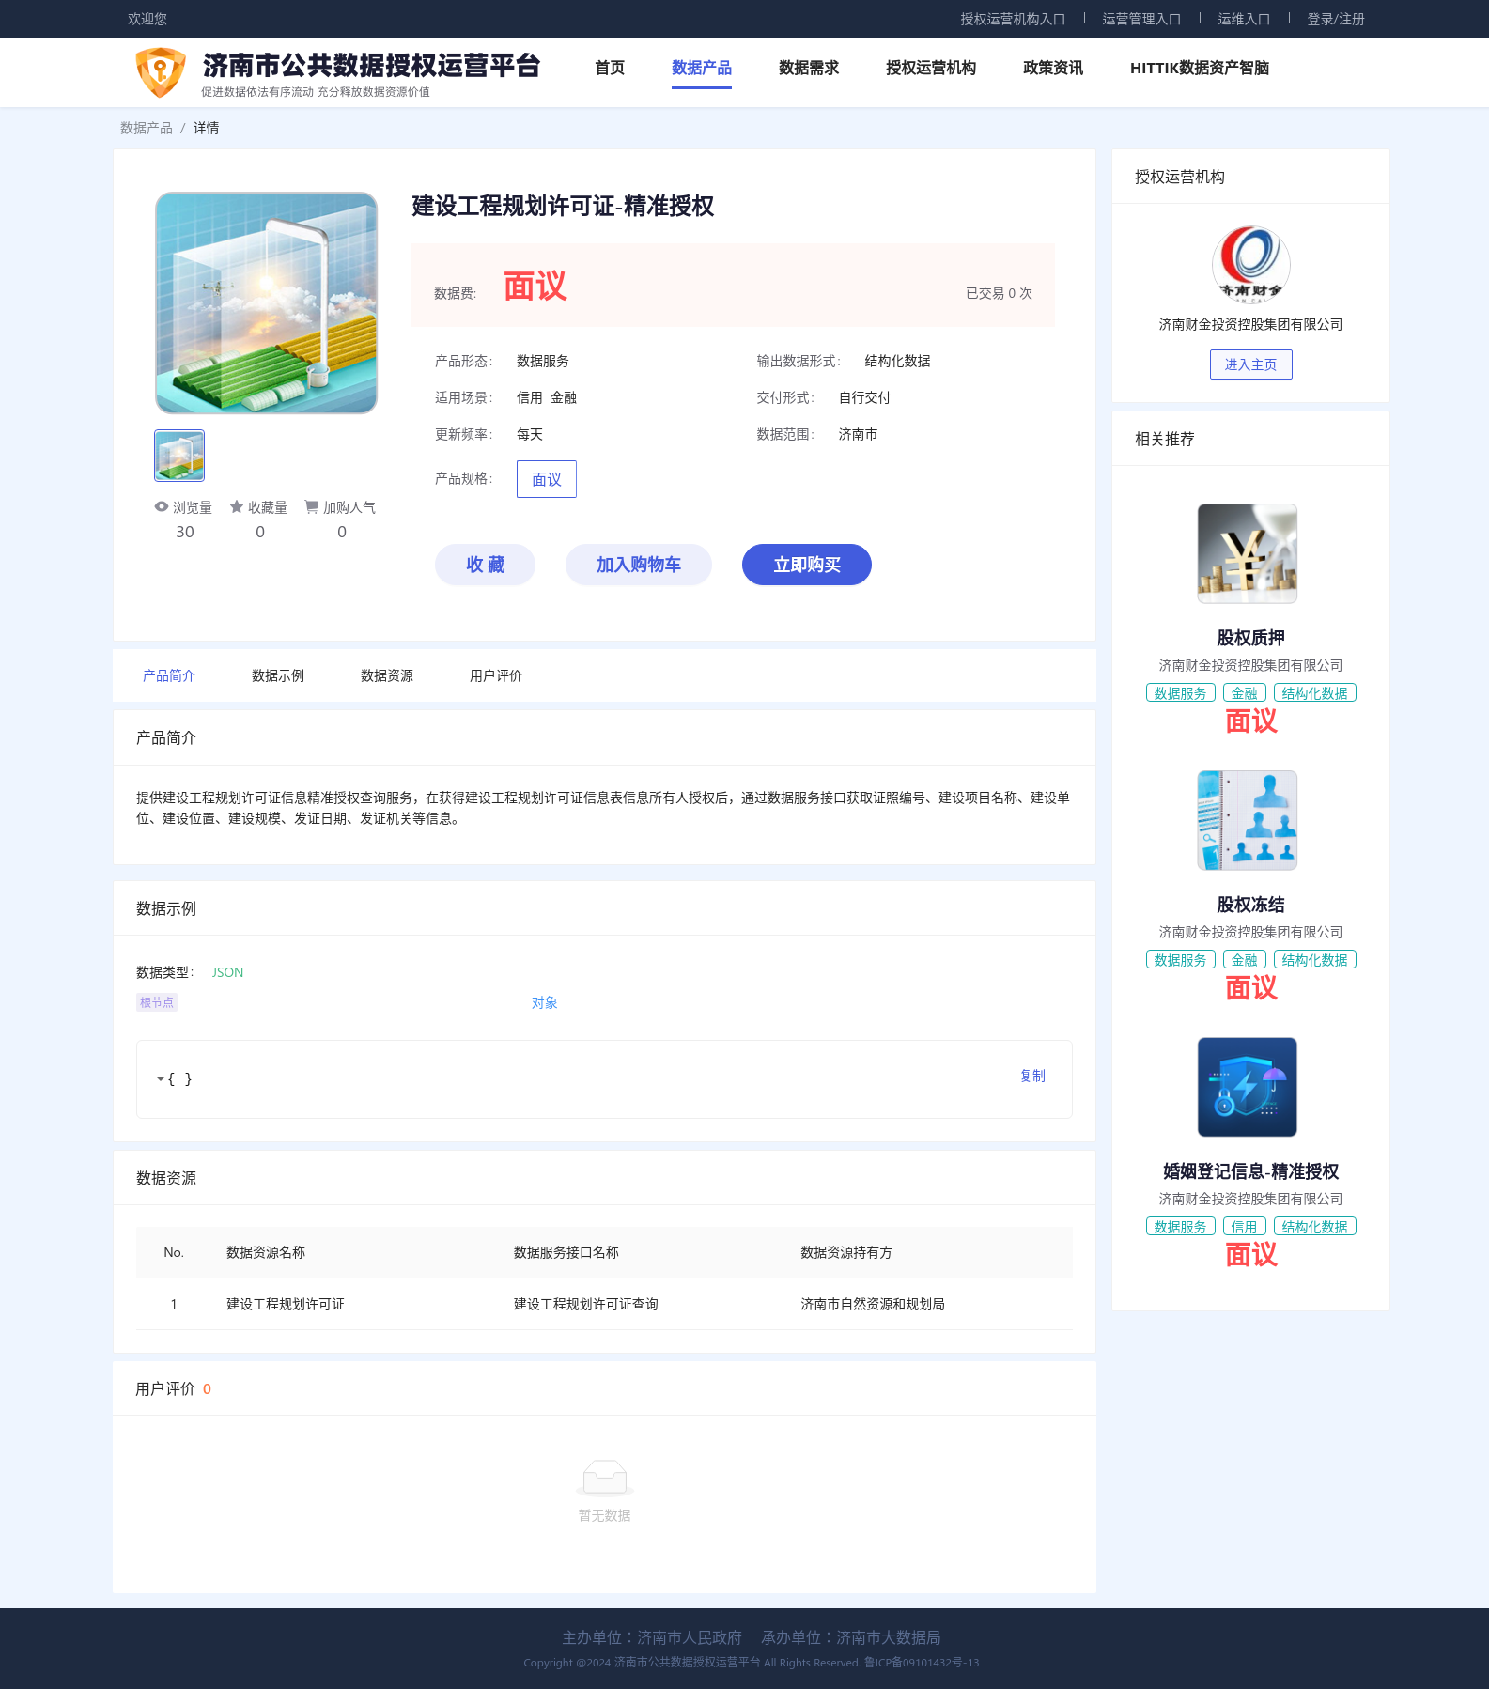1489x1689 pixels.
Task: Open HITTIK数据资产智脑 menu item
Action: point(1200,68)
